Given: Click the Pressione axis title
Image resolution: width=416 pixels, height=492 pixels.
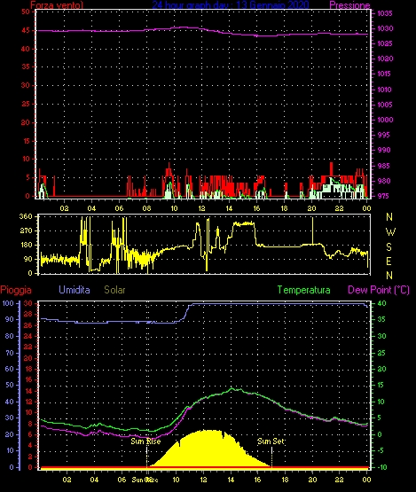Looking at the screenshot, I should (349, 5).
